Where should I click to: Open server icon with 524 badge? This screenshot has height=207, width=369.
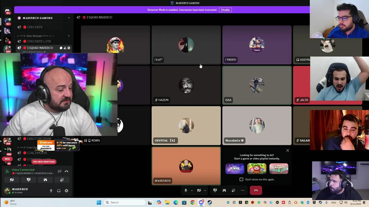pyautogui.click(x=8, y=49)
